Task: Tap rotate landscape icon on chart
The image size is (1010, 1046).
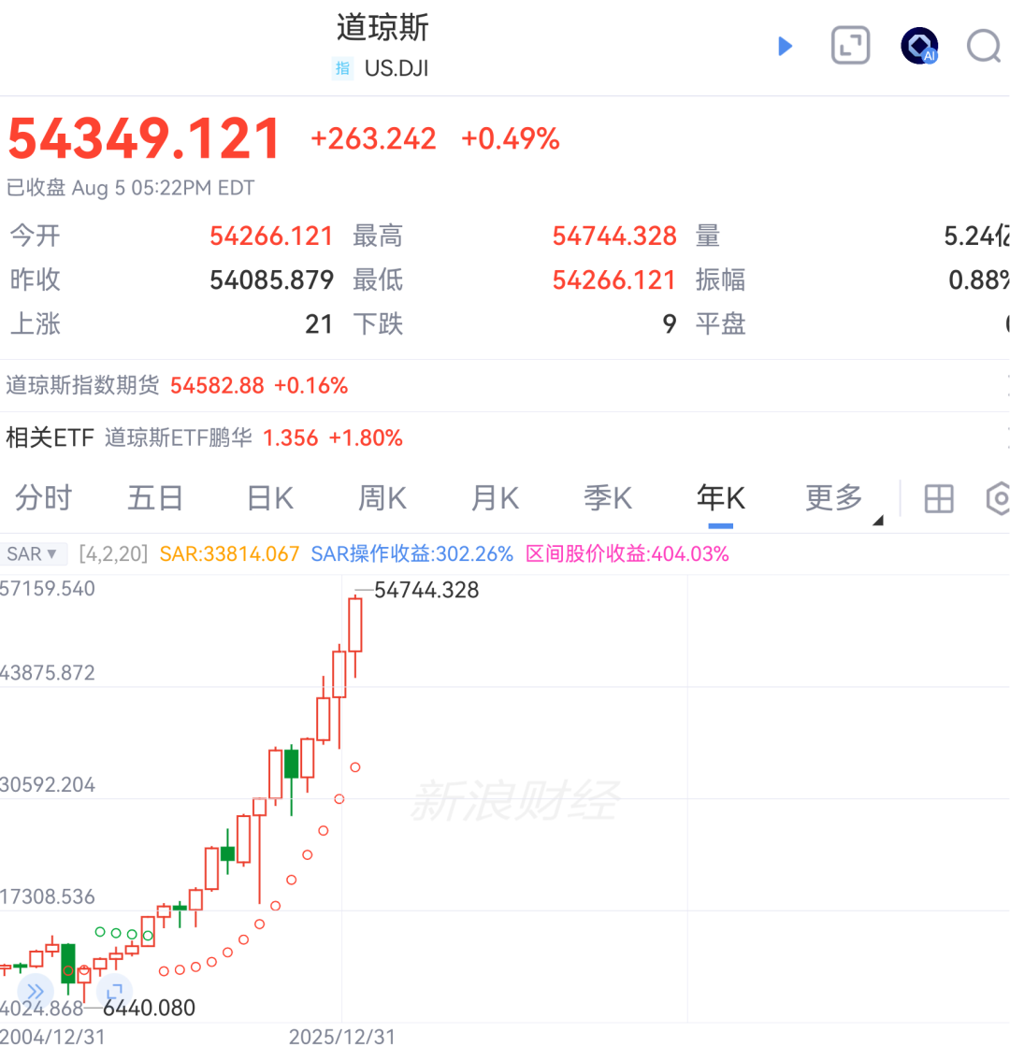Action: tap(115, 991)
